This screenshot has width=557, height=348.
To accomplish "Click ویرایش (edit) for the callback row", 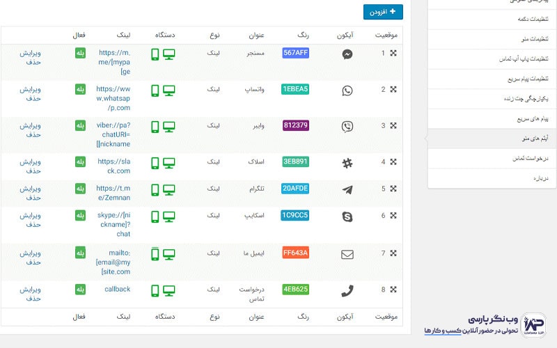I will [30, 290].
